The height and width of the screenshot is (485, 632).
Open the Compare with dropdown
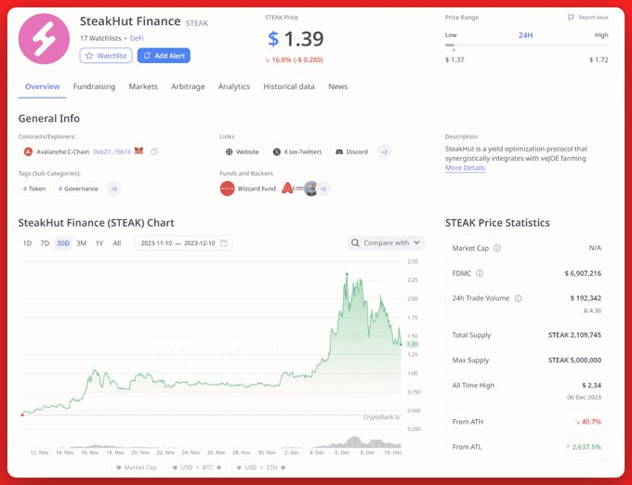click(x=386, y=242)
